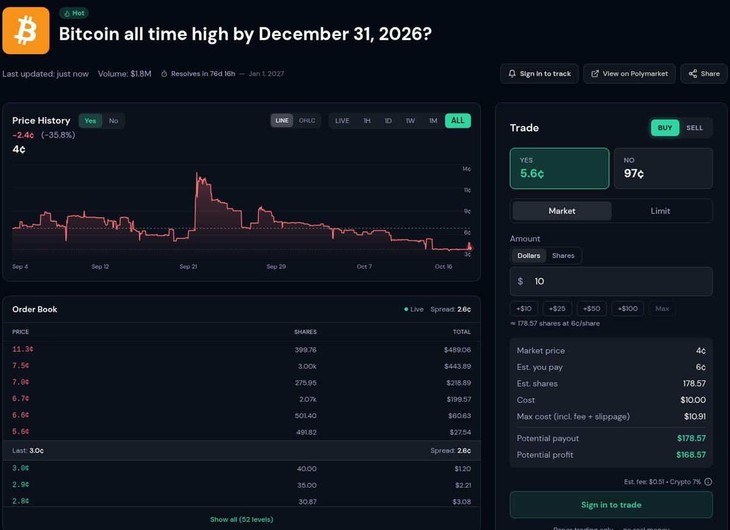Image resolution: width=730 pixels, height=530 pixels.
Task: Click the Last: 3.0¢ label
Action: (28, 451)
